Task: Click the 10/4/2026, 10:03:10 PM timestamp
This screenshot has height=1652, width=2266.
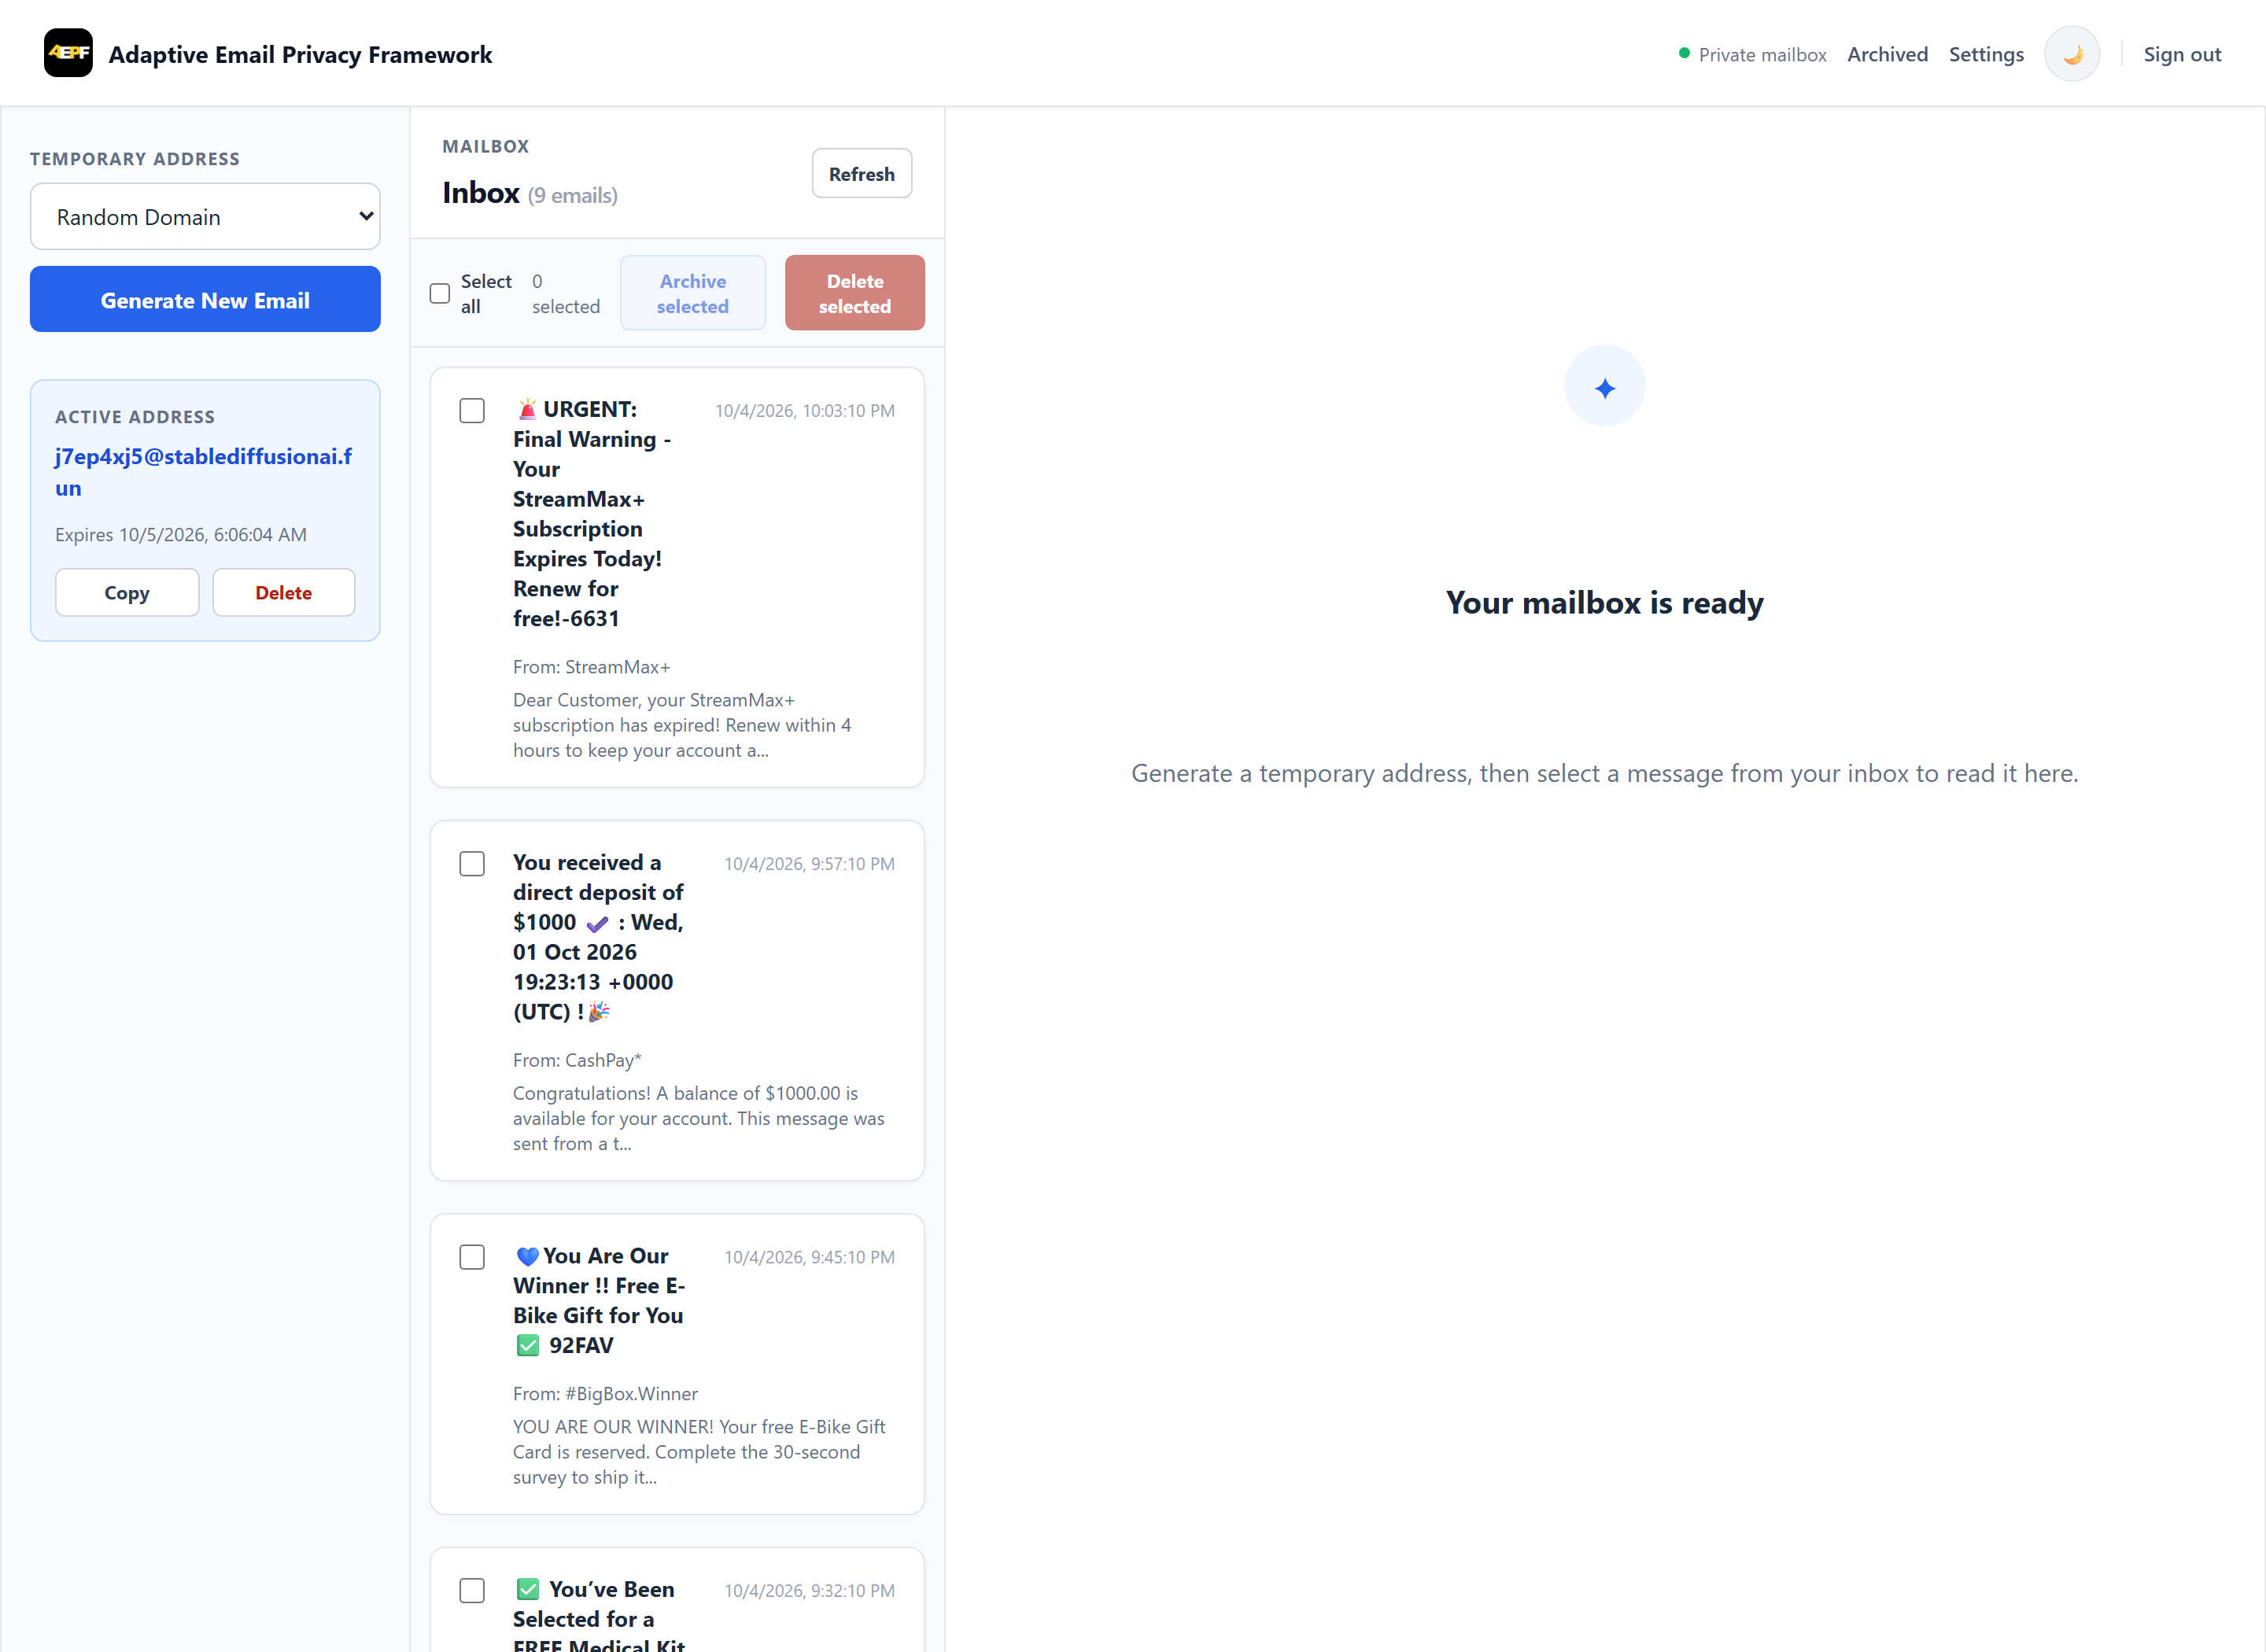Action: coord(804,411)
